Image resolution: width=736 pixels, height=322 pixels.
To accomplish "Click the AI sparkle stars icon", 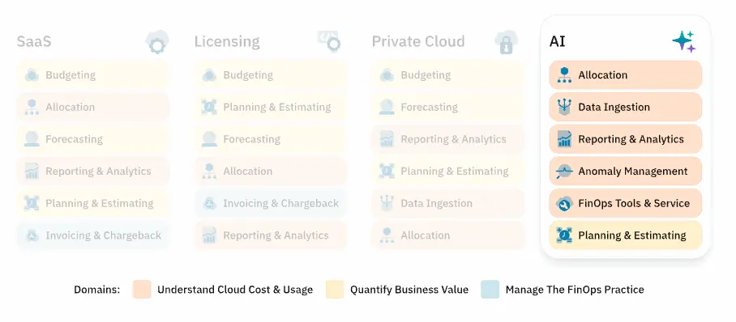I will click(684, 41).
